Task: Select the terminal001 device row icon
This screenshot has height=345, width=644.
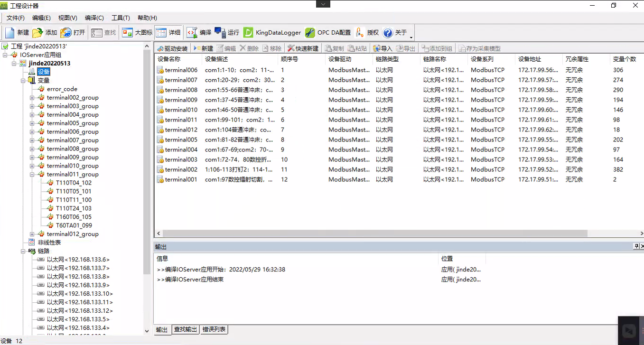Action: point(160,179)
